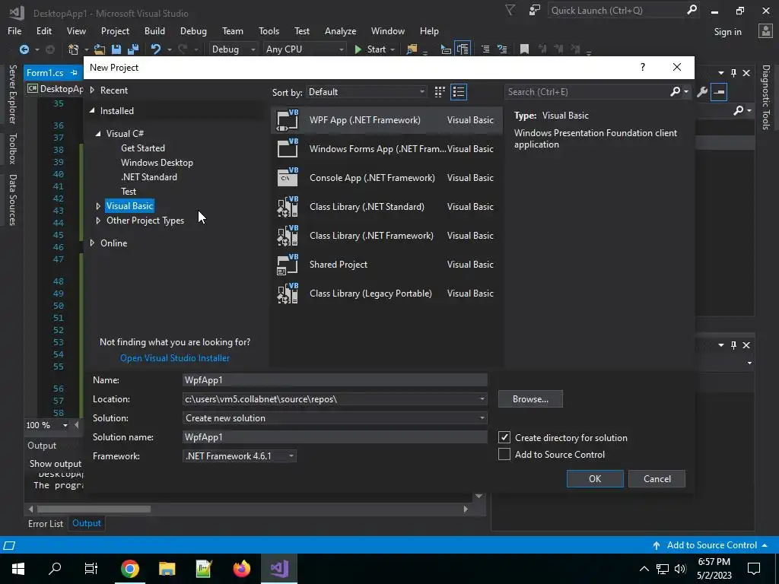Open the File menu
779x584 pixels.
click(x=14, y=30)
